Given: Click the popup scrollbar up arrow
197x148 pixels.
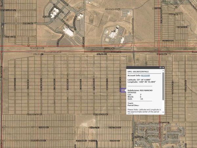Looking at the screenshot, I should point(163,71).
